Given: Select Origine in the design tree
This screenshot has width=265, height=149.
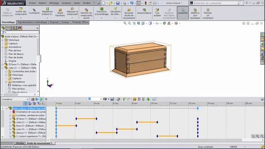Looking at the screenshot, I should click(12, 61).
